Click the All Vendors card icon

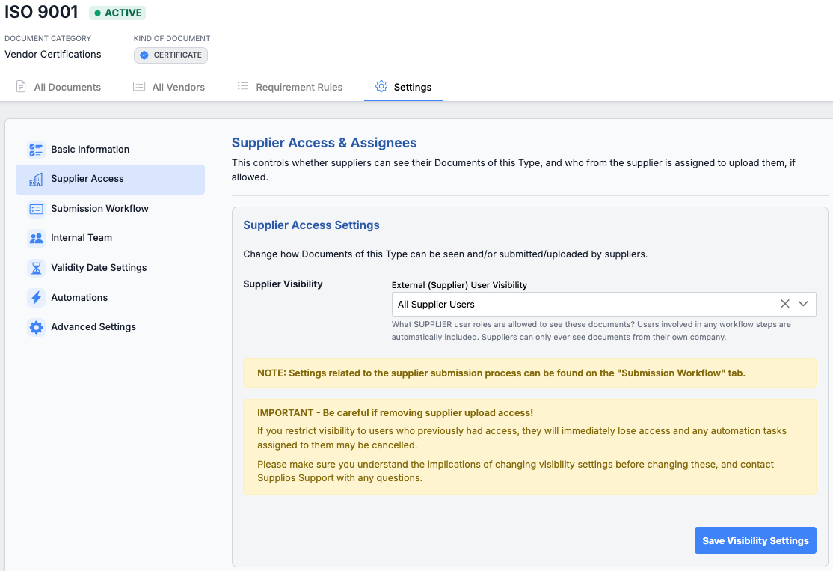click(138, 86)
